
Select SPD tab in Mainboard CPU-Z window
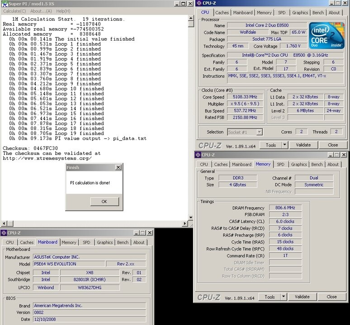86,242
